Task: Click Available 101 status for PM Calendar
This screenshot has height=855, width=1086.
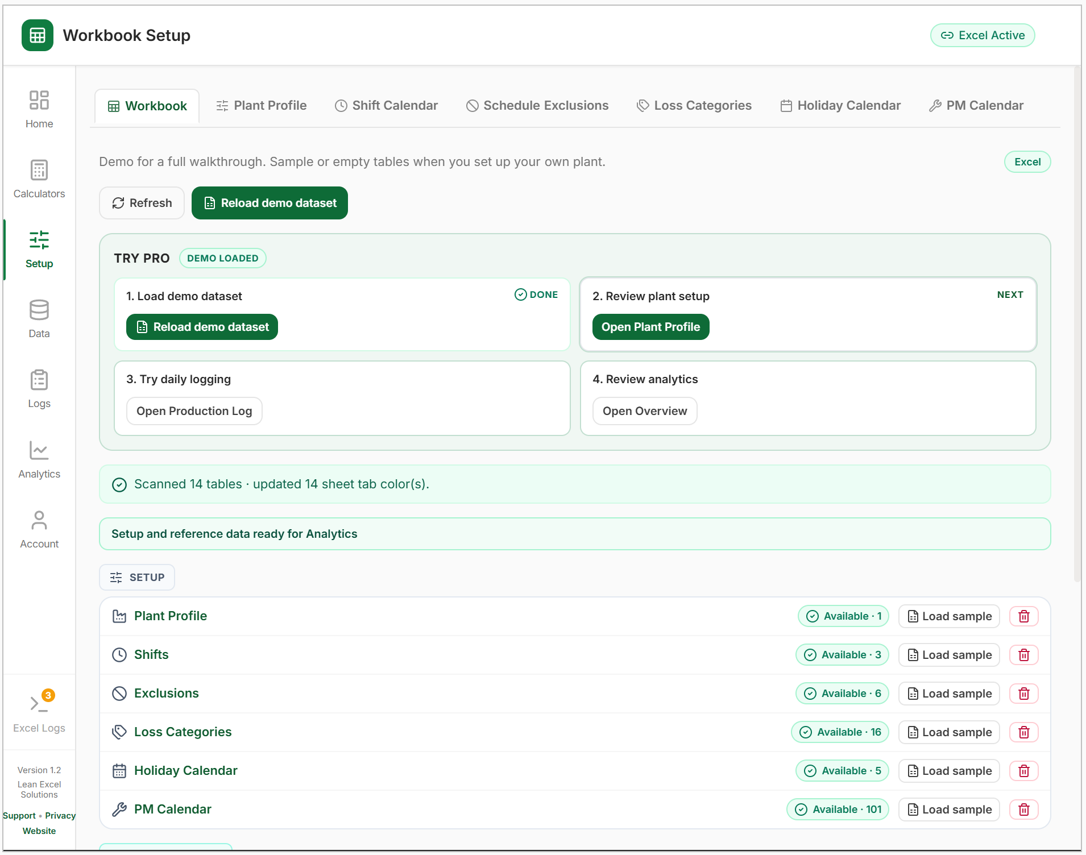Action: tap(838, 810)
